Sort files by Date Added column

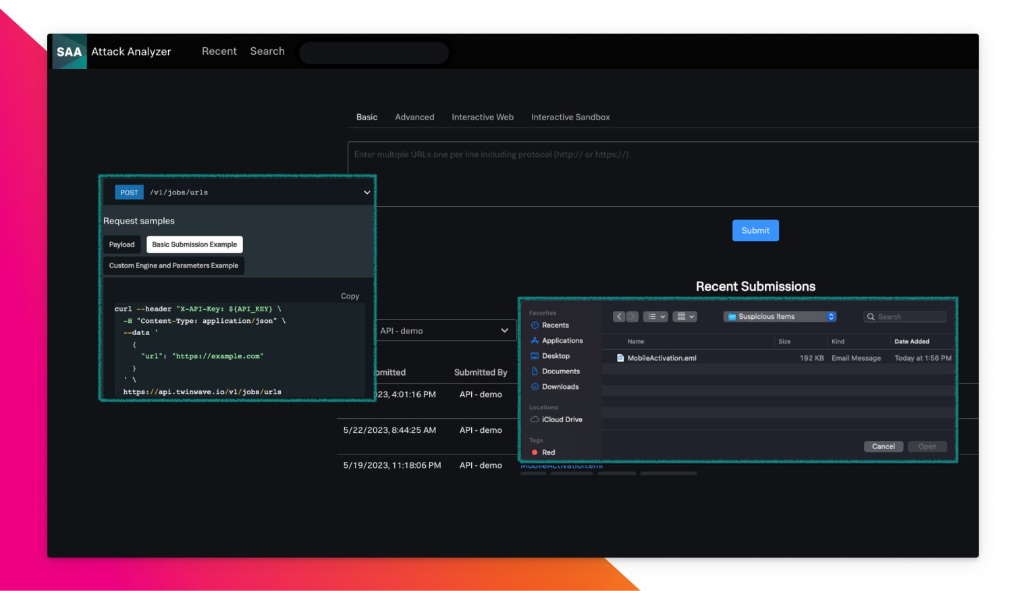click(912, 342)
